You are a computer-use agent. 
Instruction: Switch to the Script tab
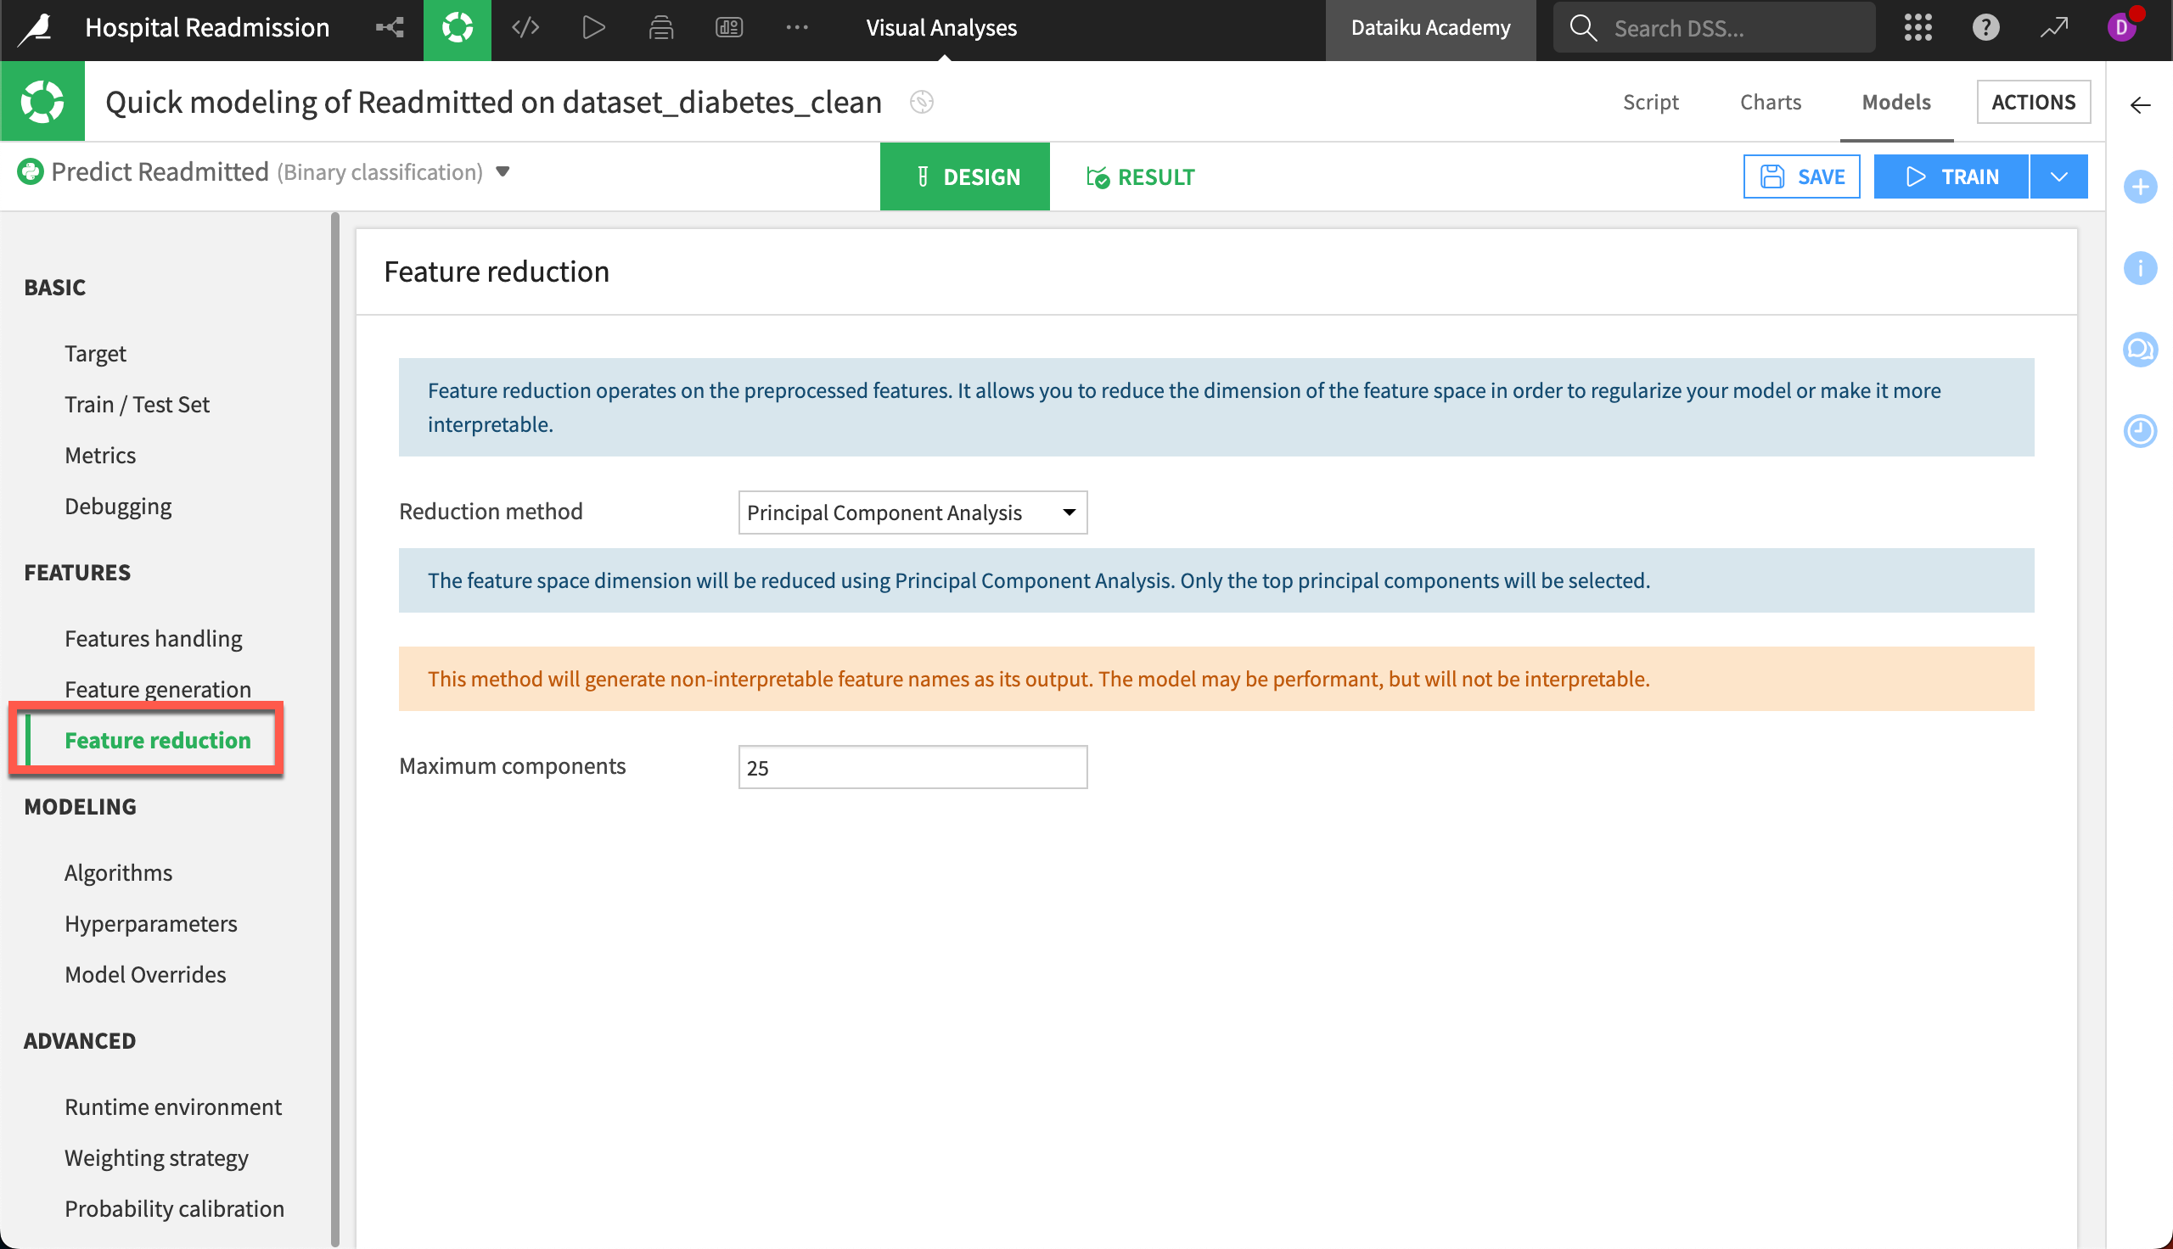pyautogui.click(x=1649, y=100)
